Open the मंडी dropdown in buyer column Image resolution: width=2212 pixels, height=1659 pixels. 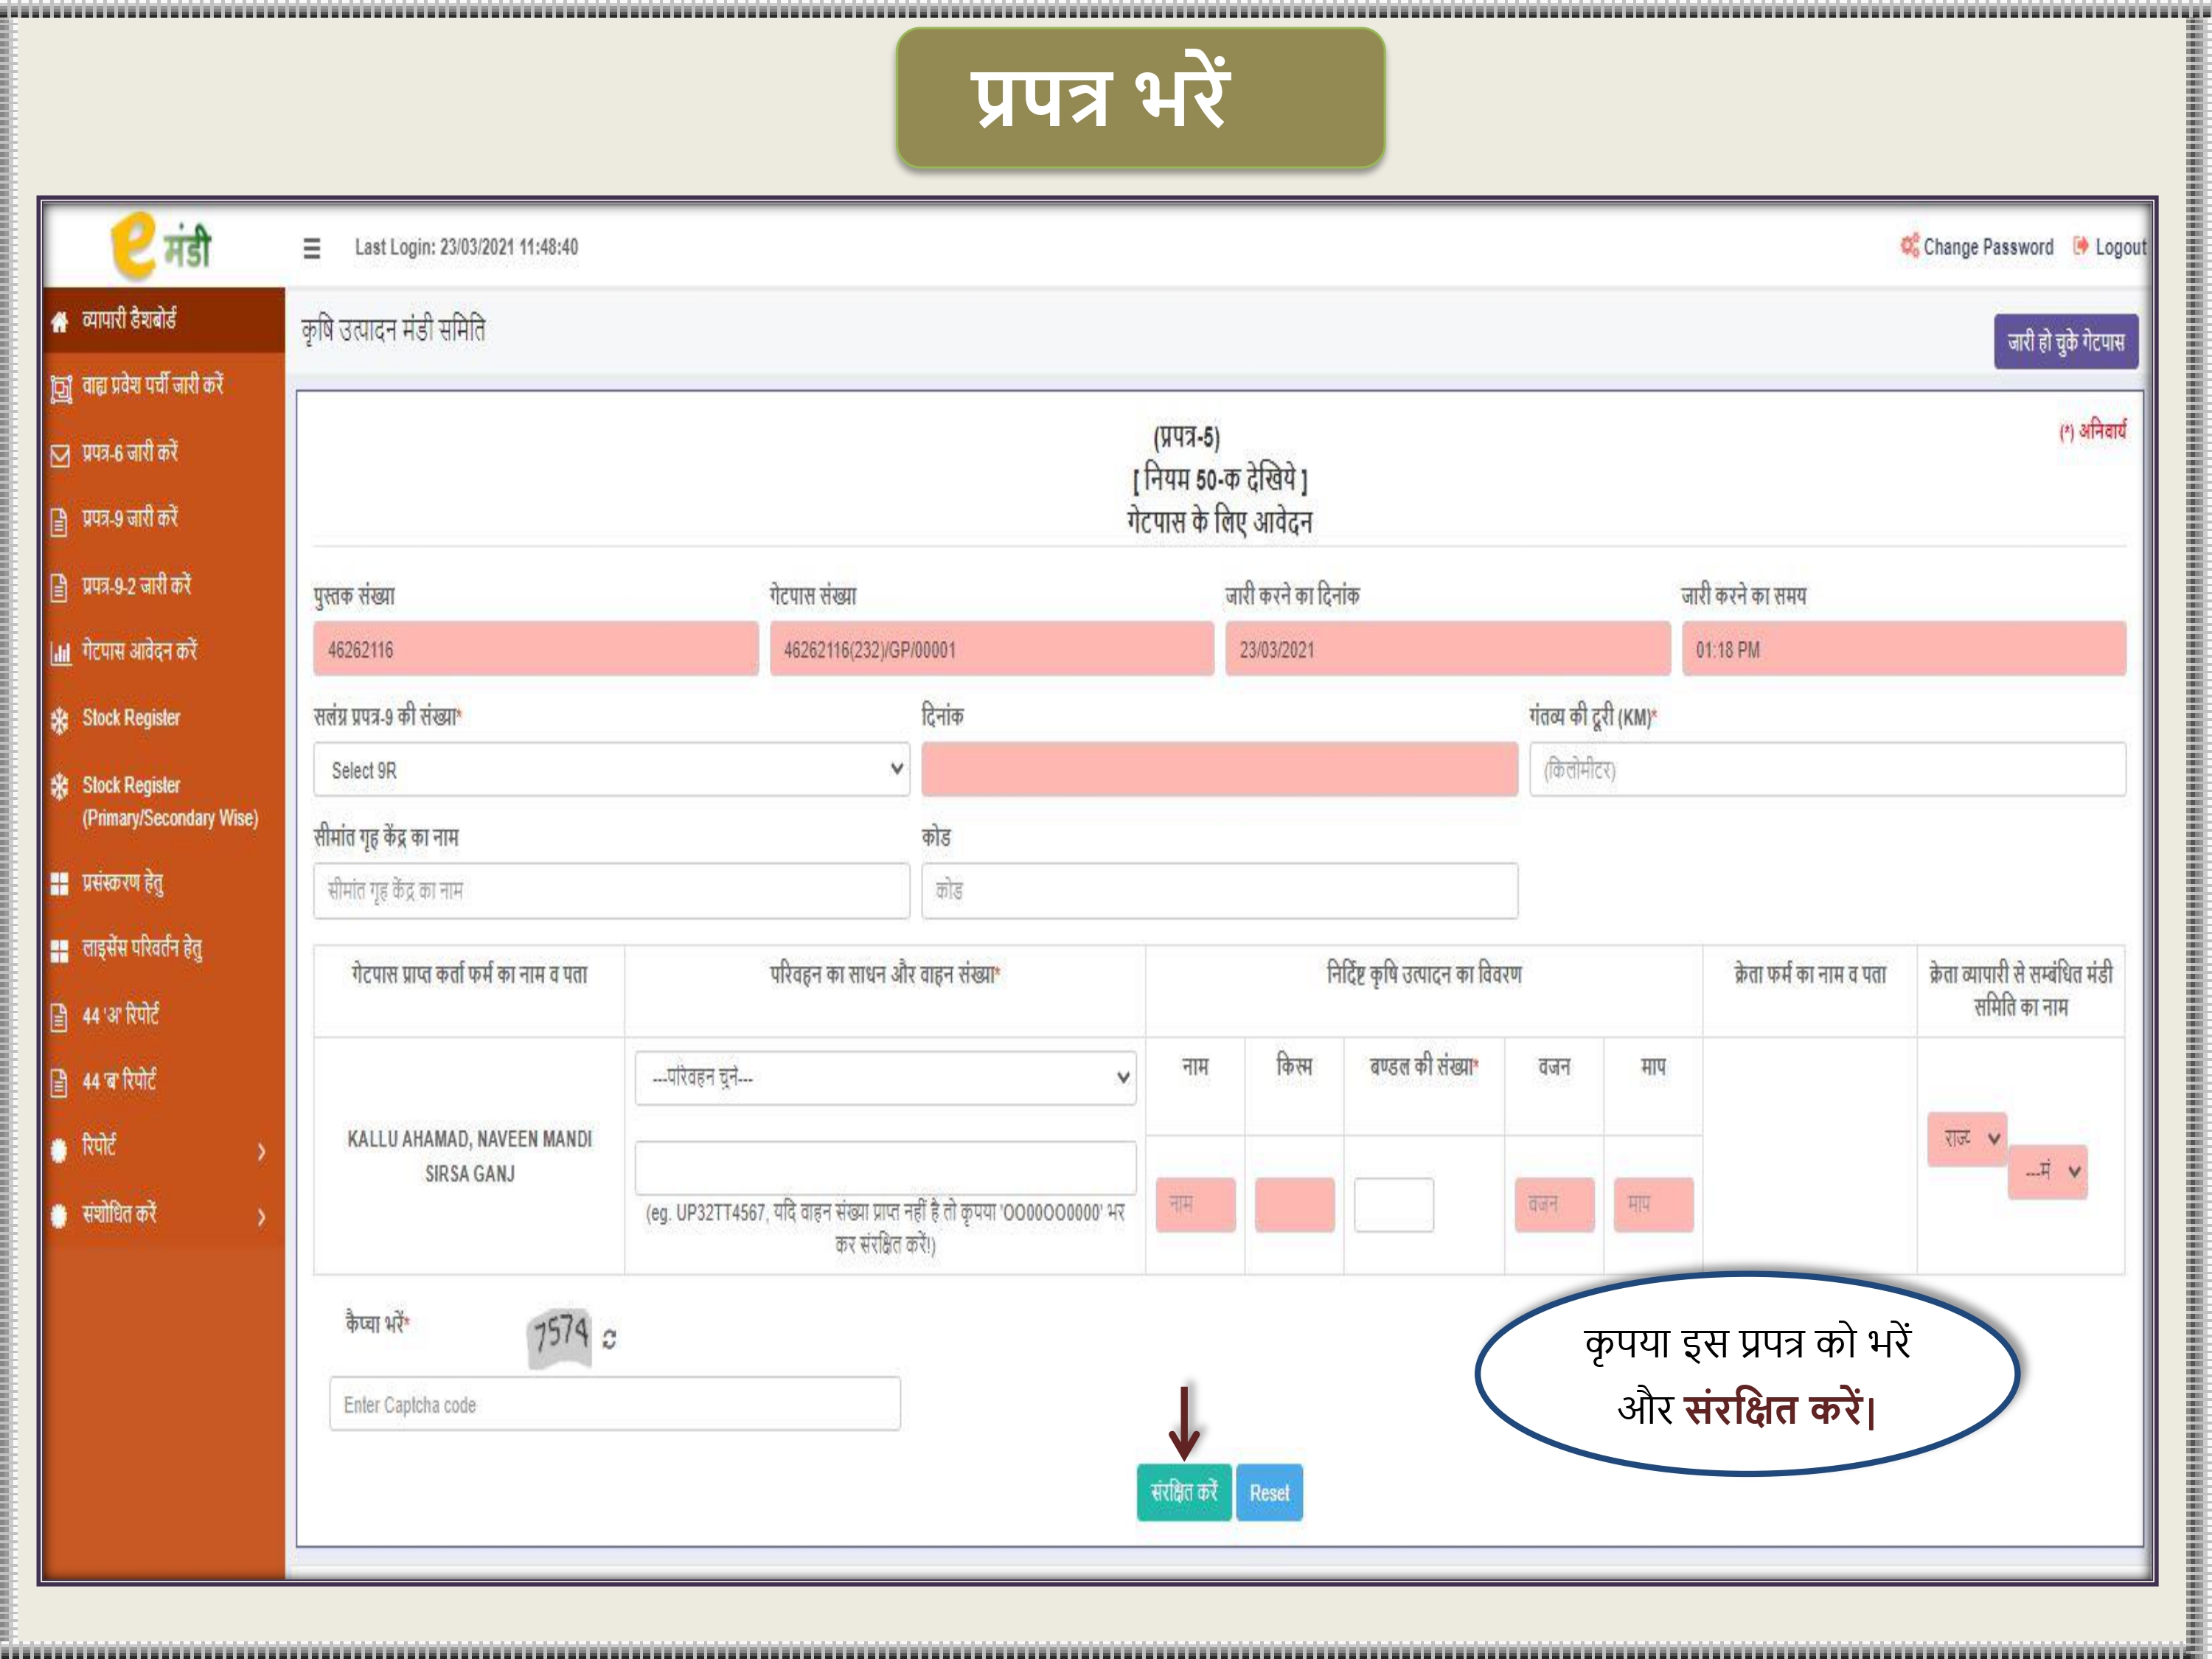[x=2047, y=1172]
